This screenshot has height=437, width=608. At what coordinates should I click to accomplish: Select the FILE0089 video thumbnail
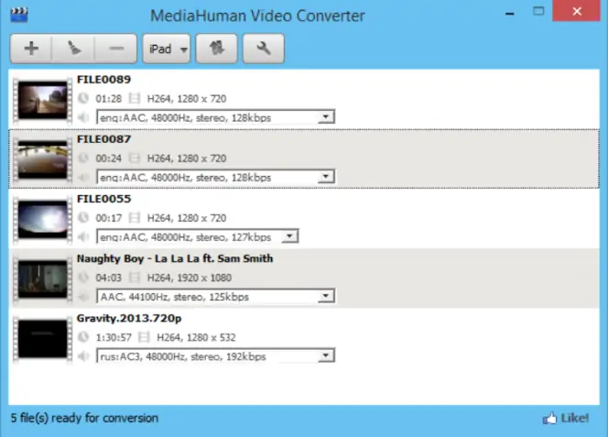point(43,100)
